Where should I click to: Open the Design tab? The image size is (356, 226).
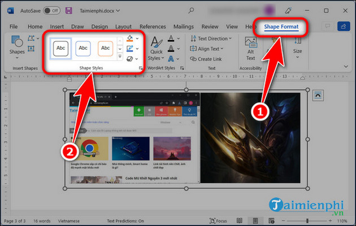click(99, 27)
